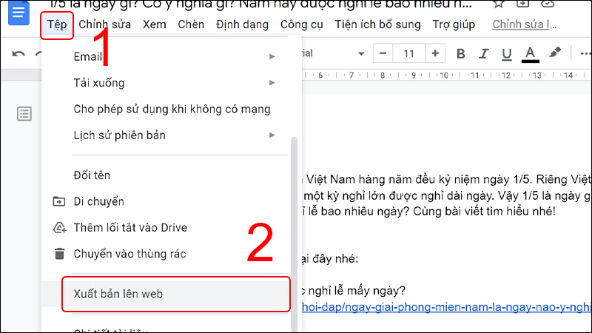
Task: Click the file menu scrollbar
Action: click(294, 234)
